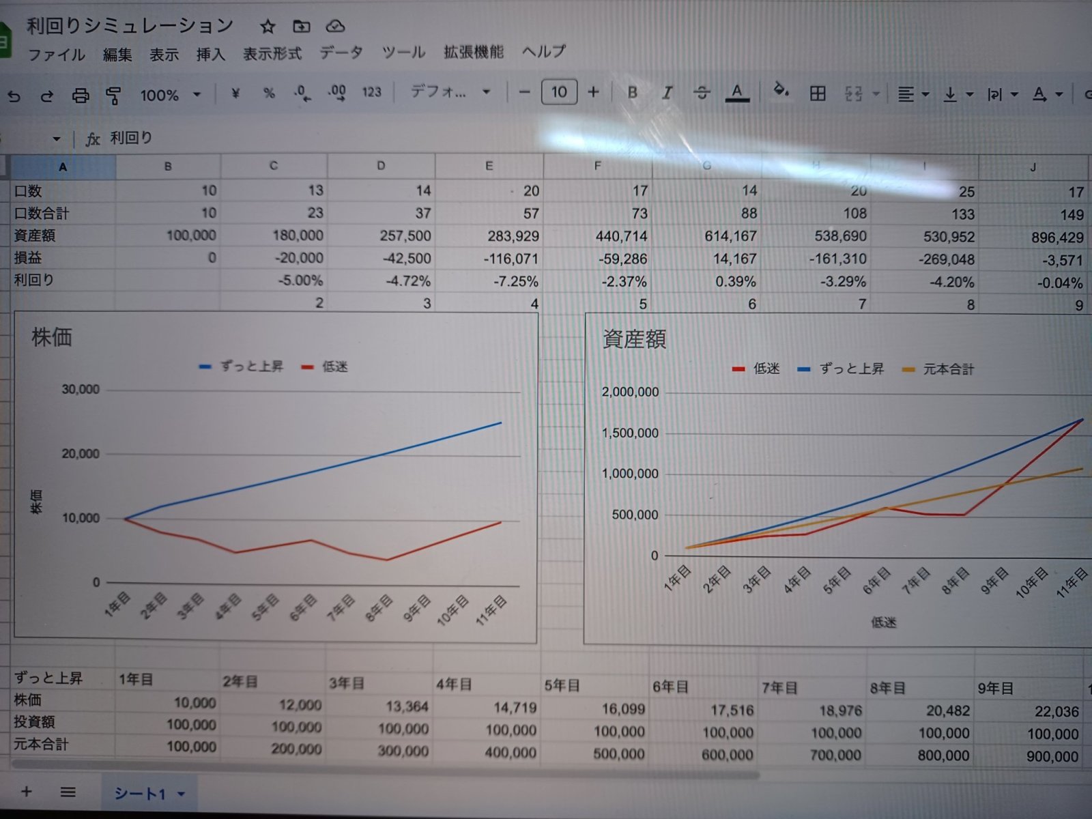
Task: Click the move to folder icon
Action: (x=301, y=27)
